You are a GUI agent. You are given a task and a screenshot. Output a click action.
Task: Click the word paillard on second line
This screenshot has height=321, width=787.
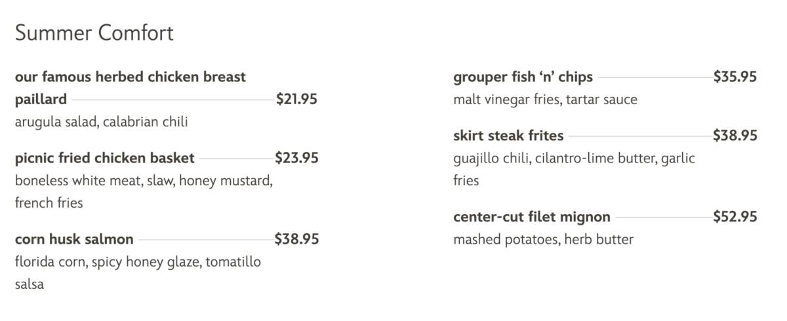(x=41, y=100)
